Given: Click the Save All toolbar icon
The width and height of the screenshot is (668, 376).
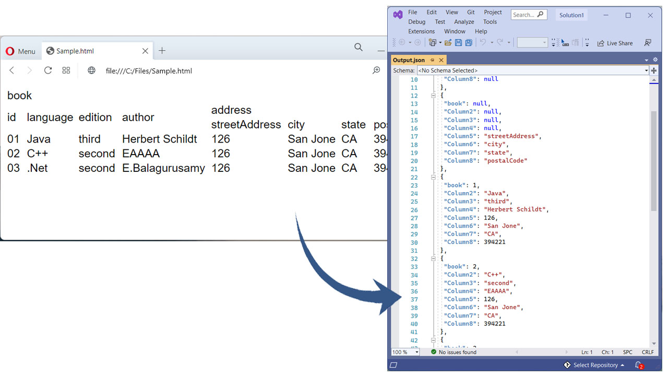Looking at the screenshot, I should 468,43.
